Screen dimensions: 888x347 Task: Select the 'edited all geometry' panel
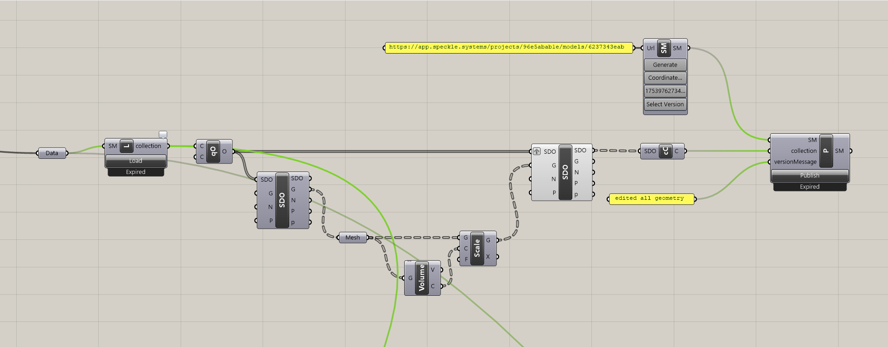point(651,199)
